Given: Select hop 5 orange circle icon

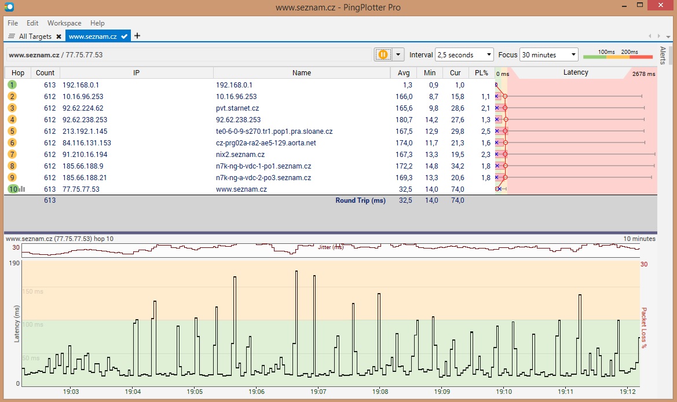Looking at the screenshot, I should [x=12, y=131].
